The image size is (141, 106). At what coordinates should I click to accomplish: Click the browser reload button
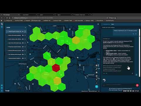pyautogui.click(x=7, y=18)
